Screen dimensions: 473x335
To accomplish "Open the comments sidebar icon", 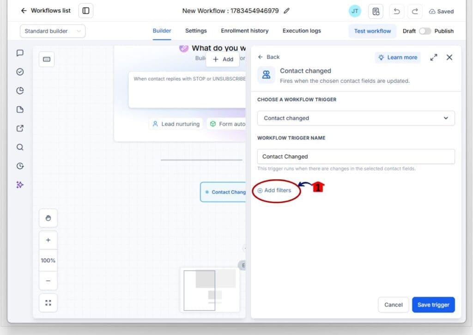I will [20, 53].
